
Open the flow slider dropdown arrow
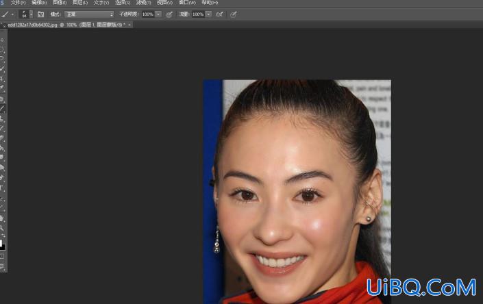[208, 14]
